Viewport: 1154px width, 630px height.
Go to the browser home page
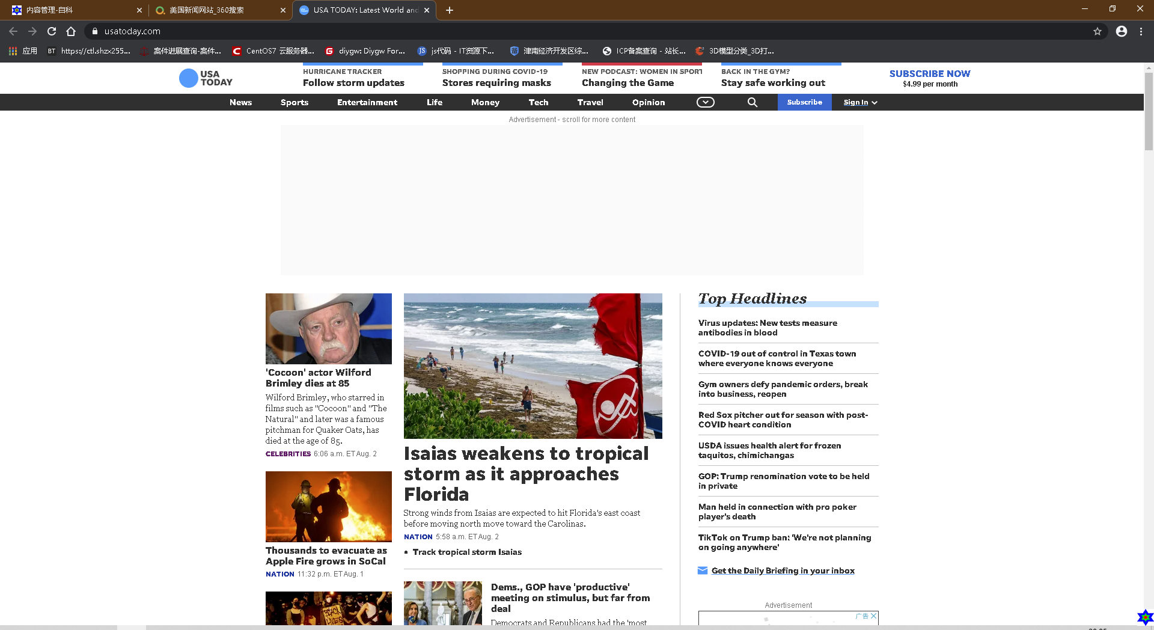[x=71, y=31]
